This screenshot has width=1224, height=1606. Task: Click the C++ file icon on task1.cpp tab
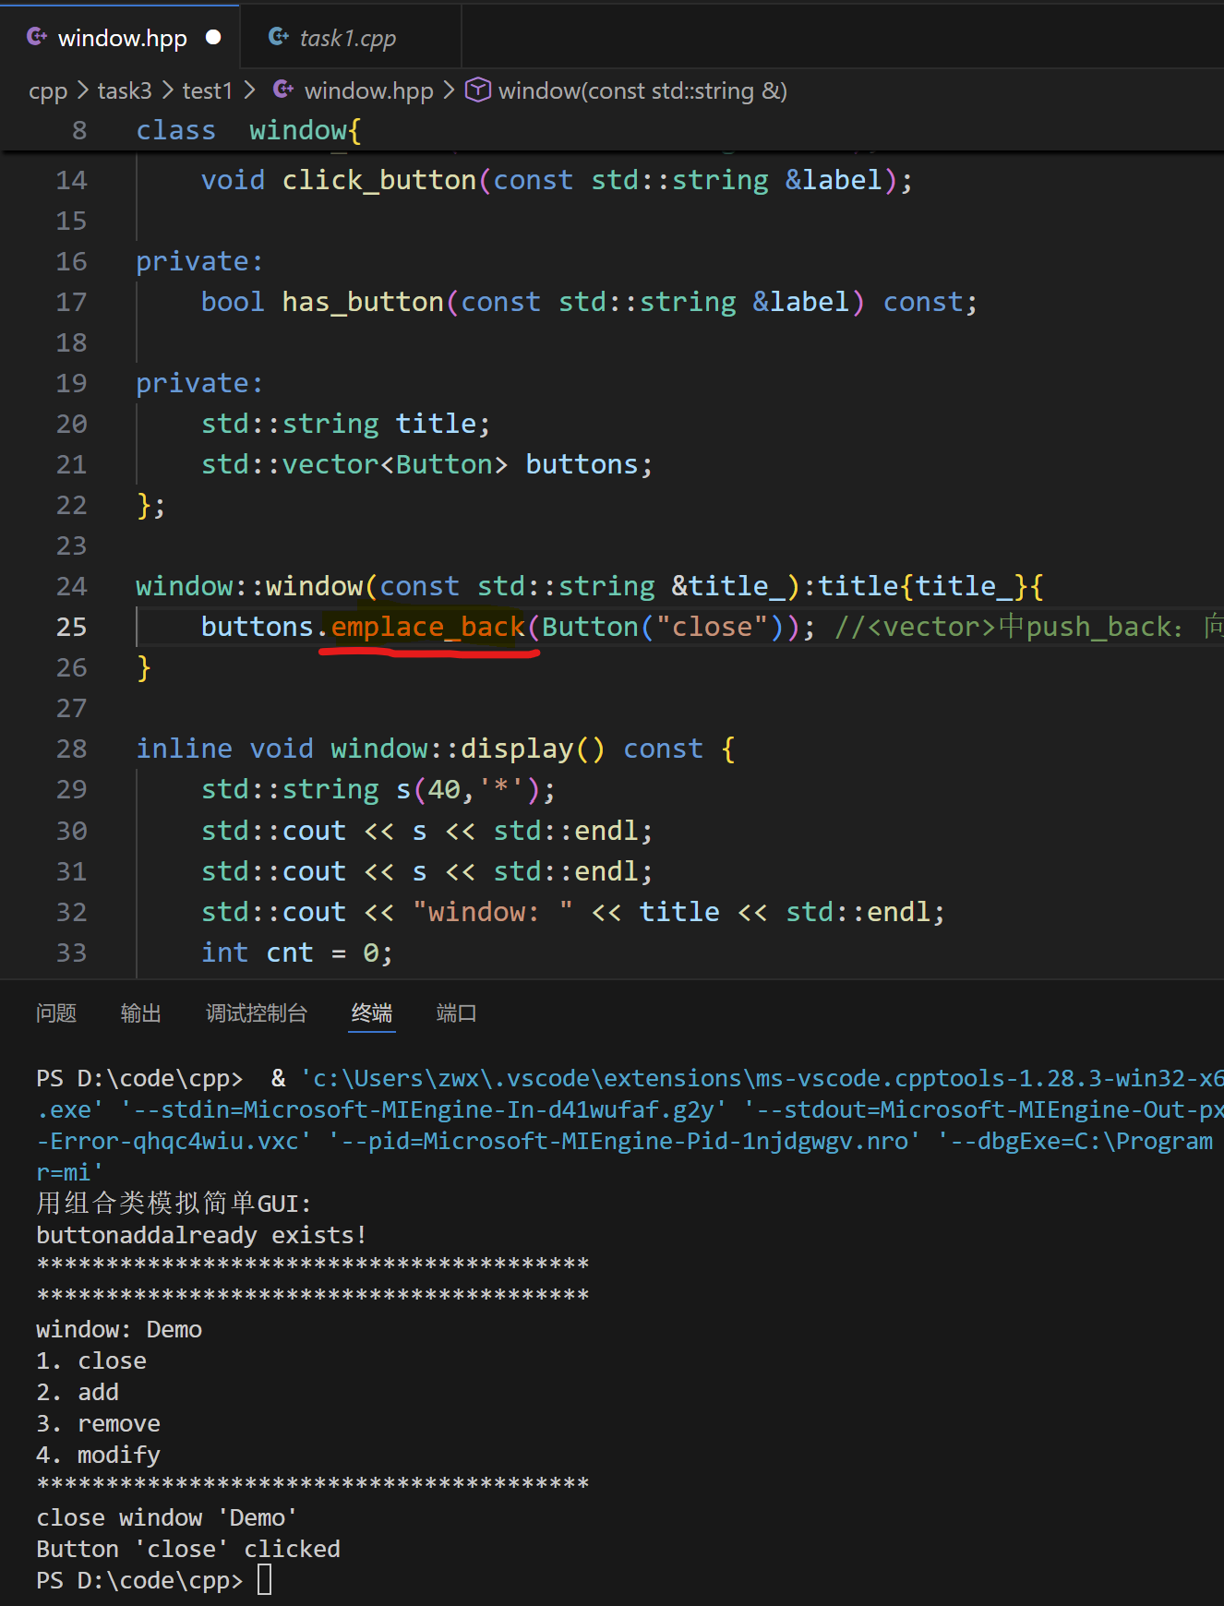point(278,37)
